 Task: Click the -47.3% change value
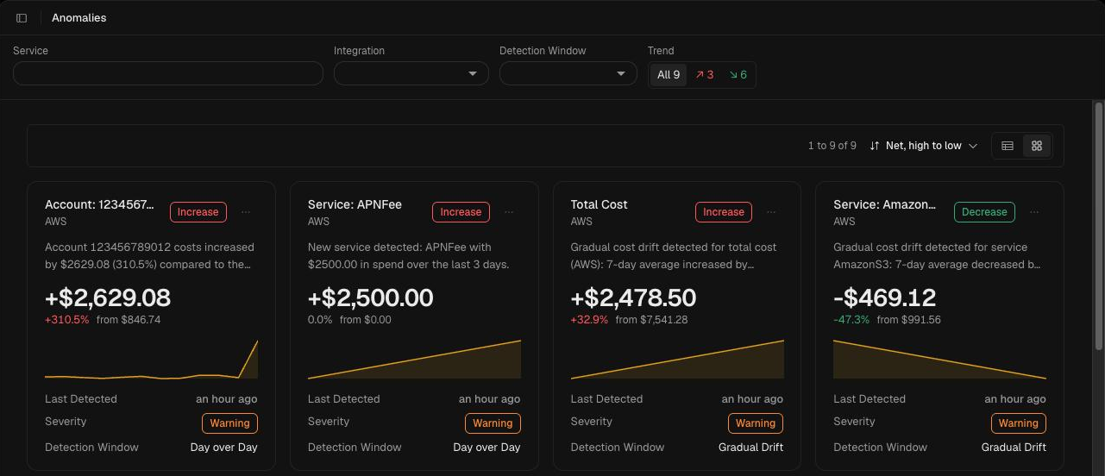(x=851, y=320)
